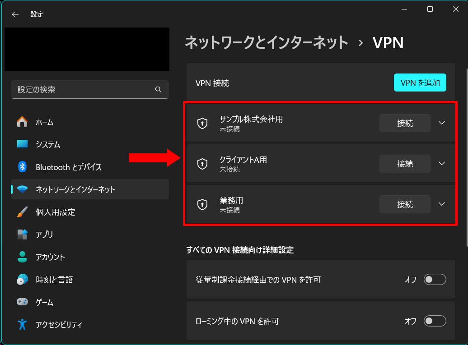Expand details for クライアントA用 VPN

(x=441, y=163)
